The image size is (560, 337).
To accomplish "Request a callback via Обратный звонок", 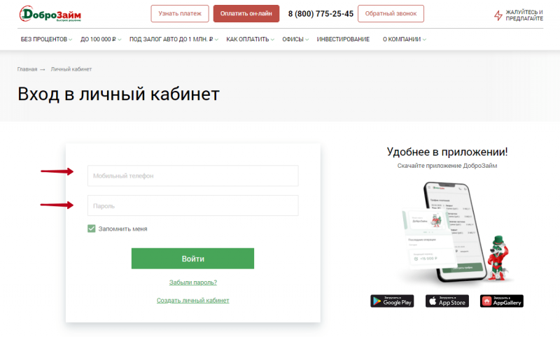I will (391, 13).
